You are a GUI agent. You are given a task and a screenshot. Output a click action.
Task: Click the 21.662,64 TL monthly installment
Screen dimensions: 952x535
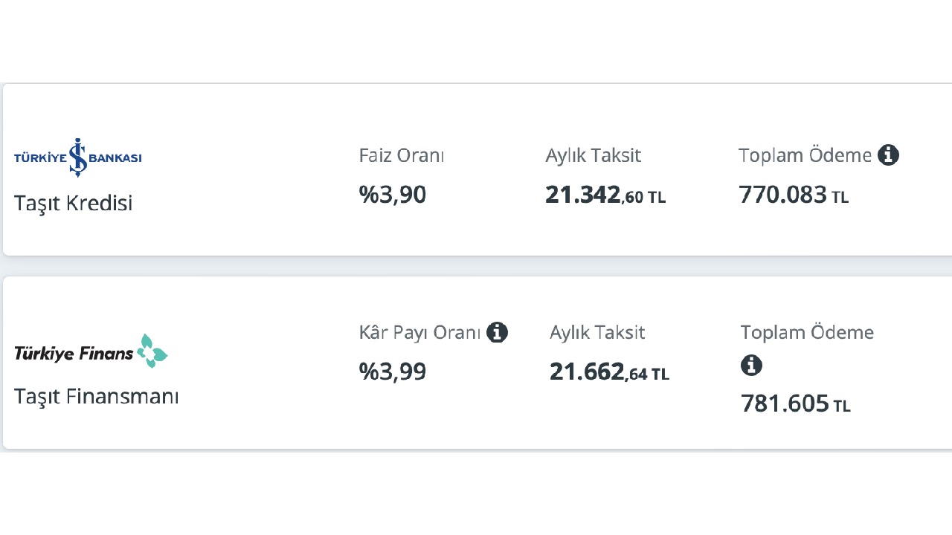610,372
